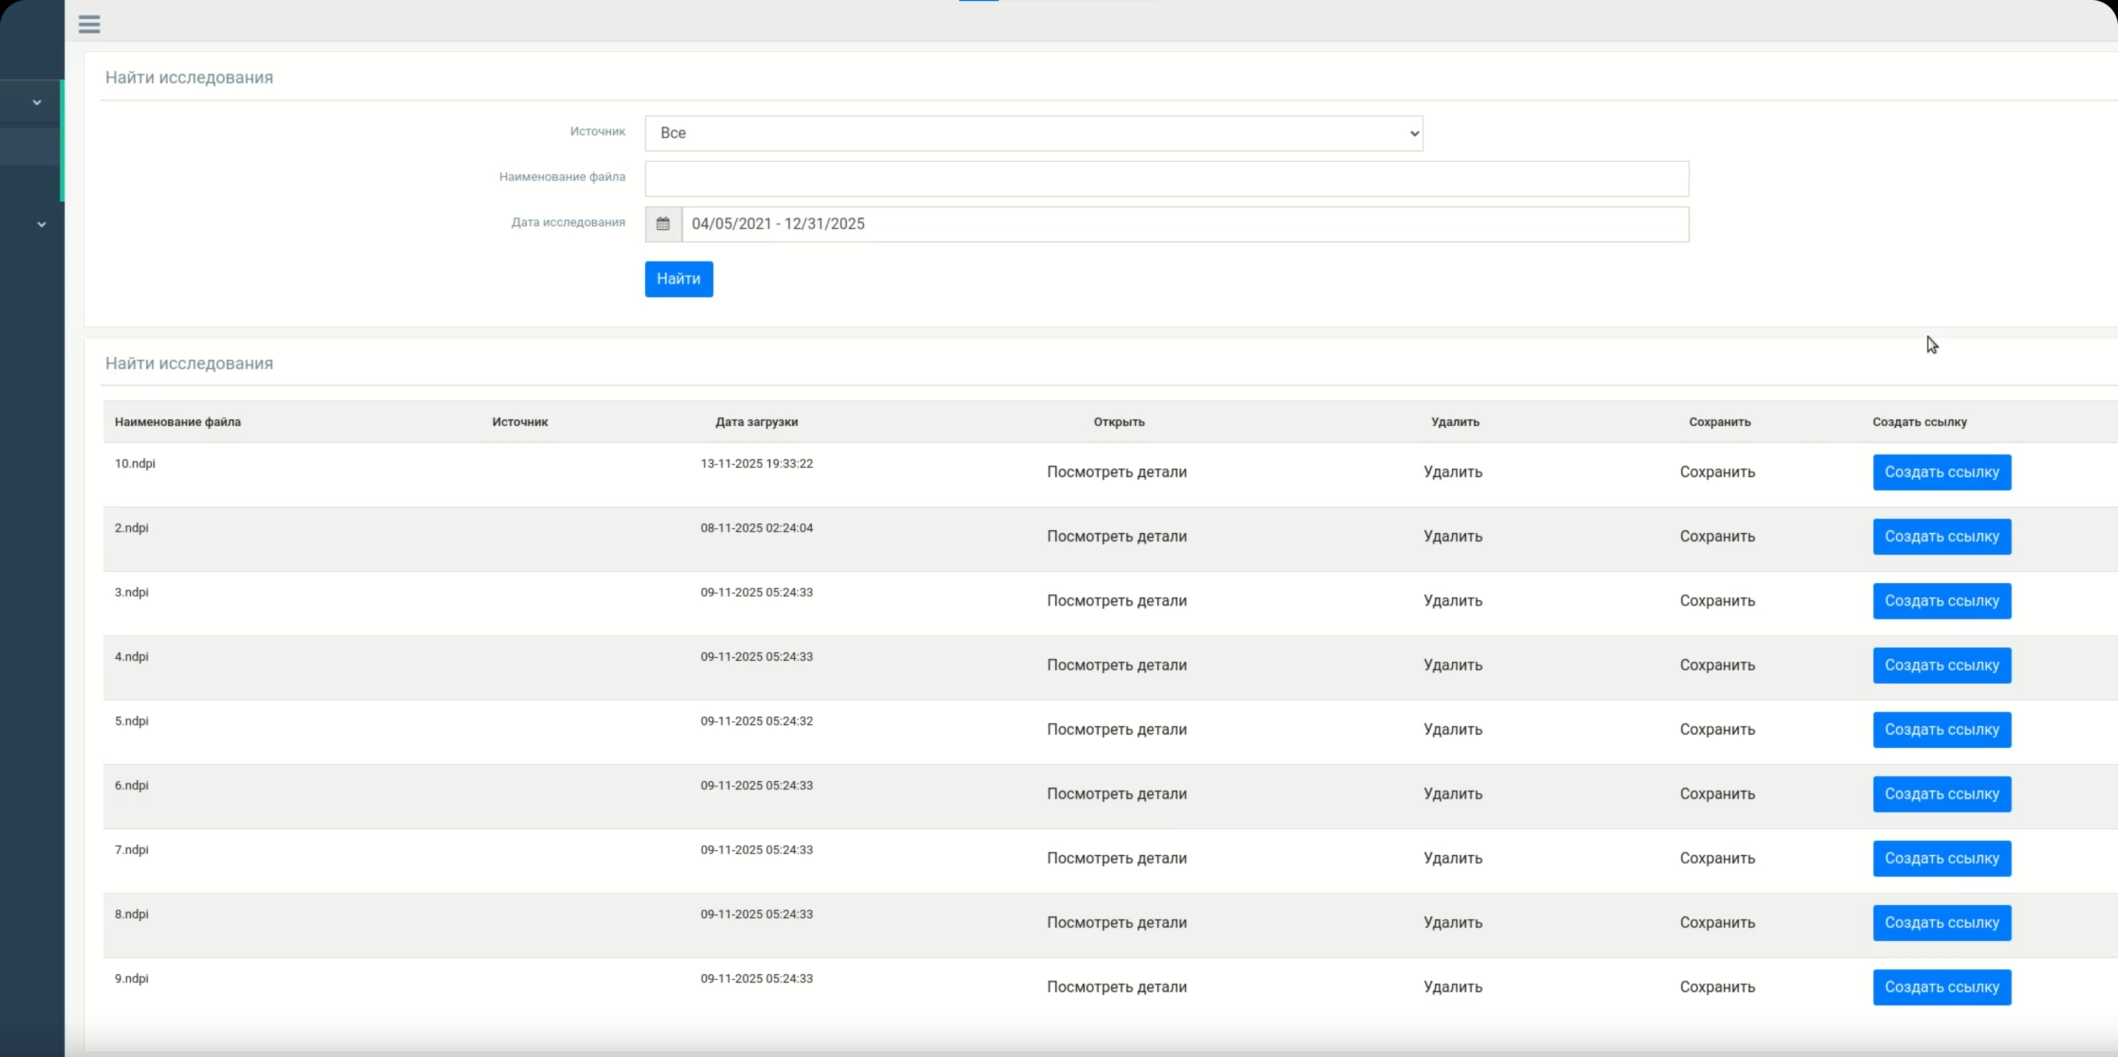2118x1057 pixels.
Task: Save the 4.ndpi file
Action: point(1718,666)
